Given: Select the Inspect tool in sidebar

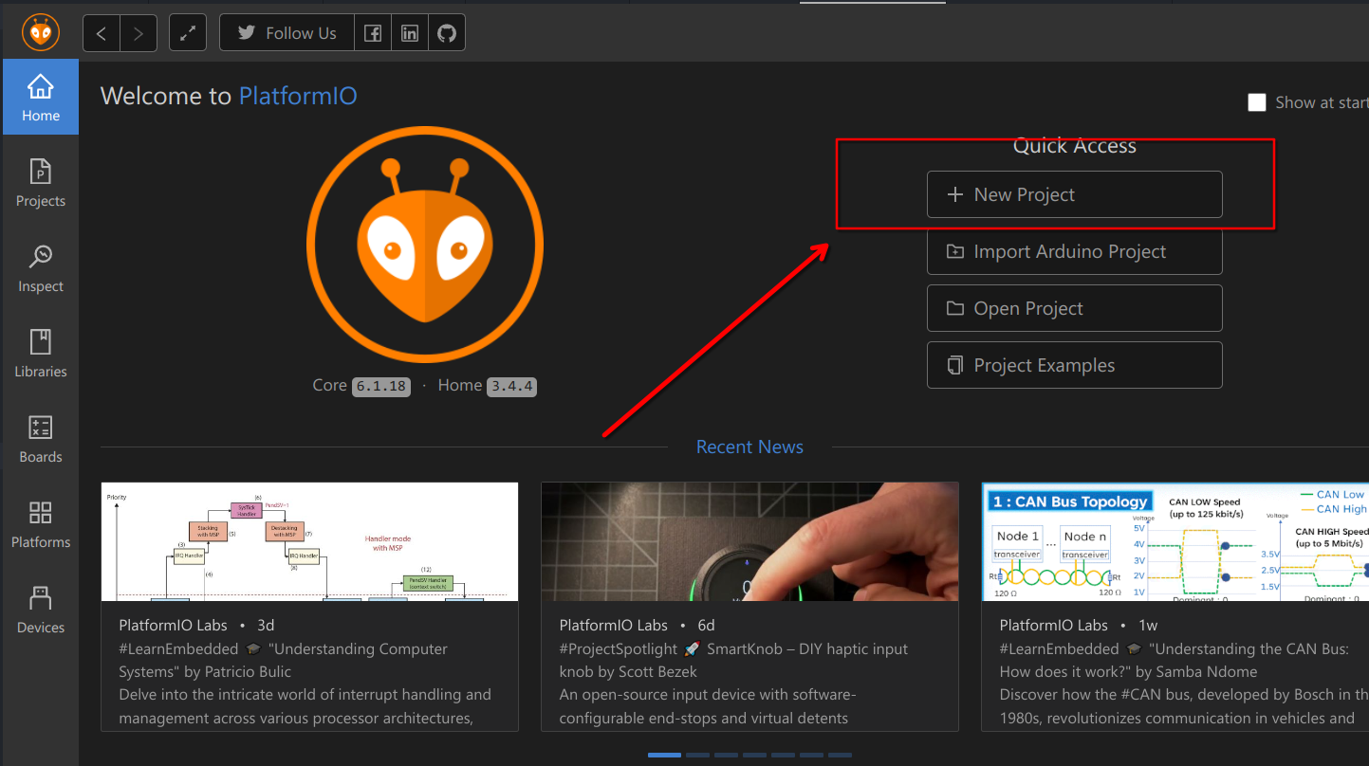Looking at the screenshot, I should [40, 267].
